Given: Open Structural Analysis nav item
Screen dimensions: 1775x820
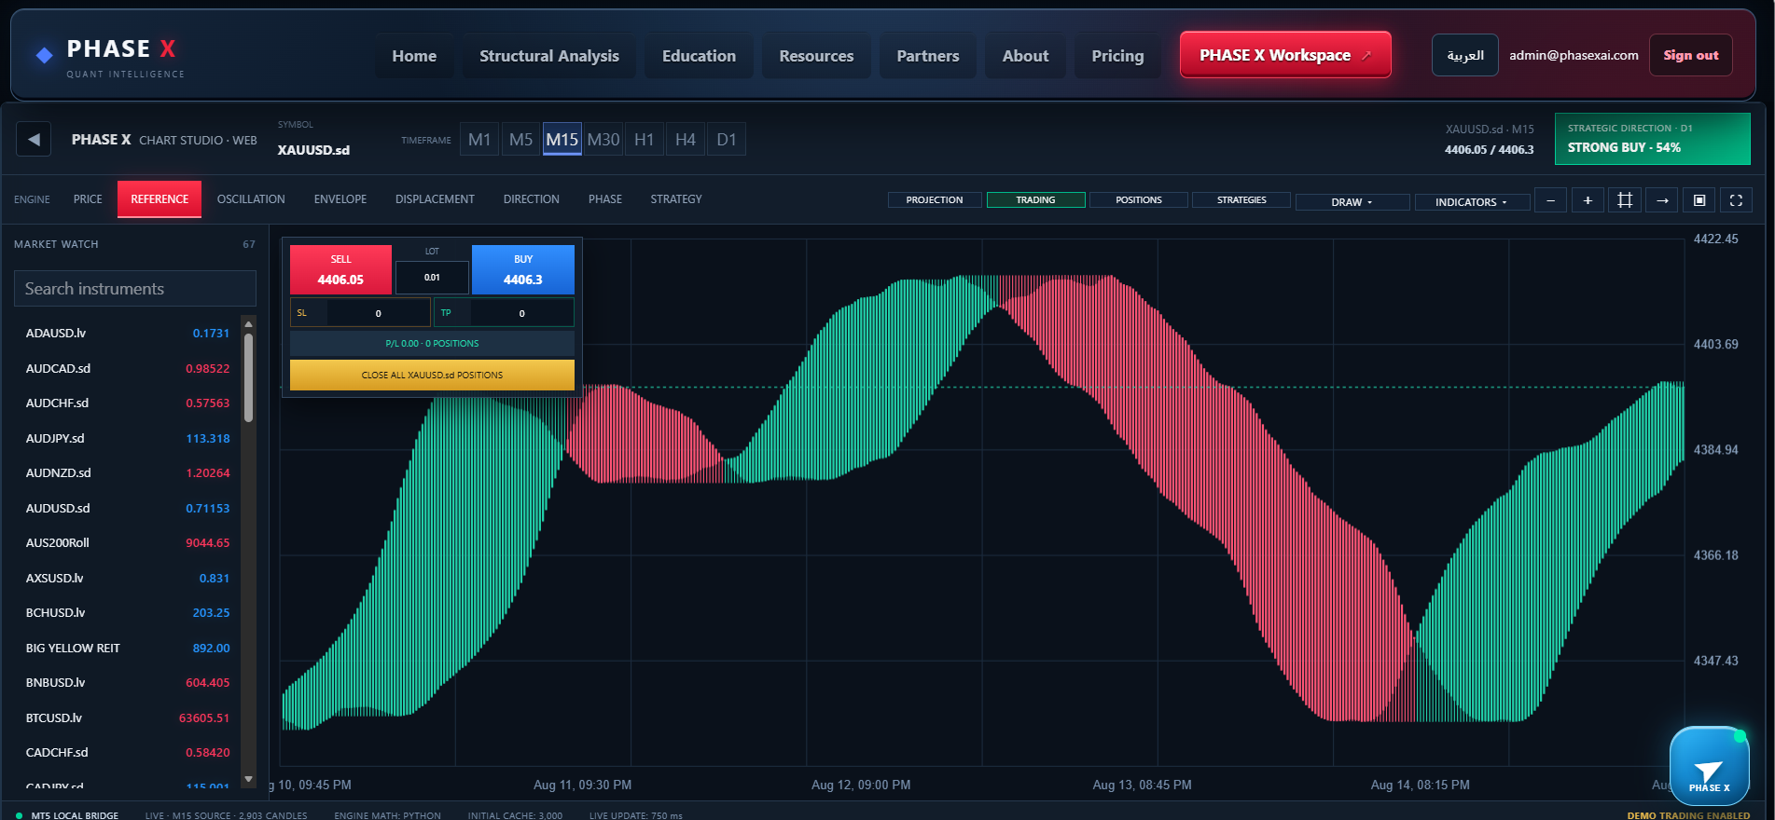Looking at the screenshot, I should pos(549,56).
